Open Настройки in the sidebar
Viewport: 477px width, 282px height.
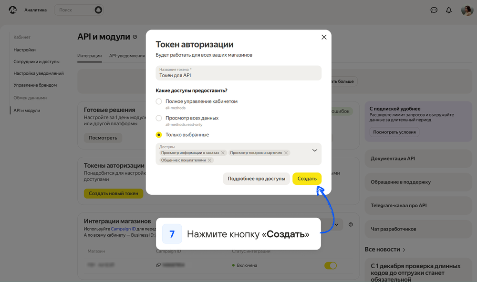(25, 50)
